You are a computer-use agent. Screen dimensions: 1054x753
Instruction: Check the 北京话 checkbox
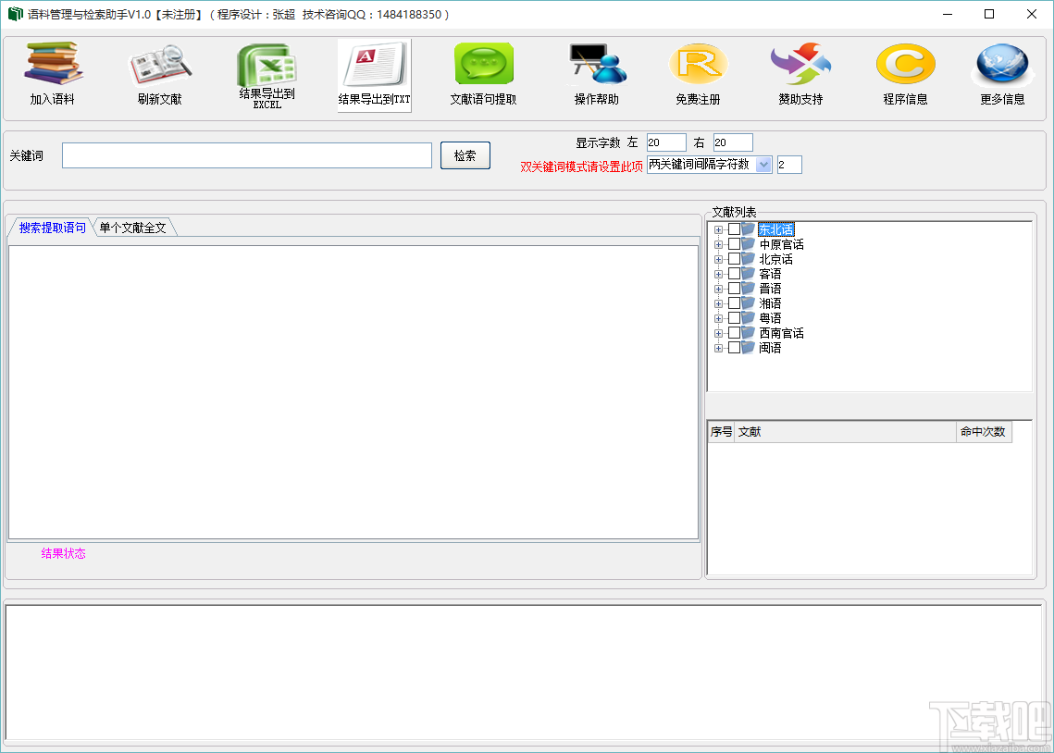click(735, 259)
